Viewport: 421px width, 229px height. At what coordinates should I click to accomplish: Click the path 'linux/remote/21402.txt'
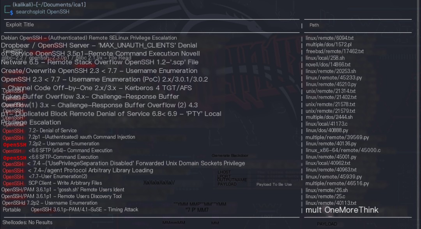click(x=331, y=97)
